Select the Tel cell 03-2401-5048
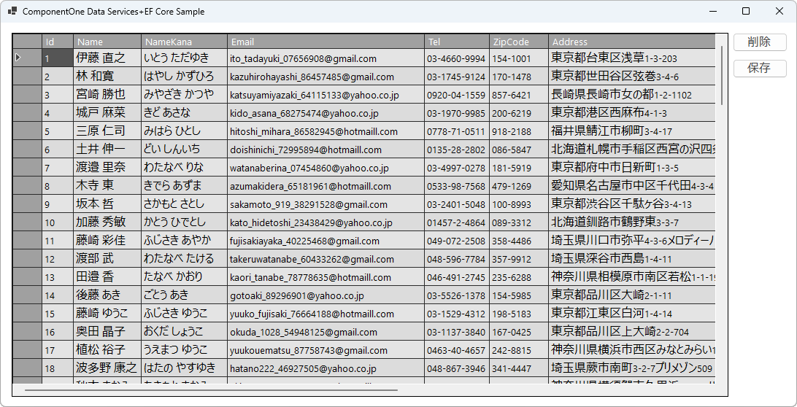 click(456, 204)
